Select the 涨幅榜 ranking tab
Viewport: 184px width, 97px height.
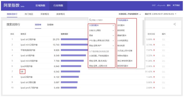(50, 25)
